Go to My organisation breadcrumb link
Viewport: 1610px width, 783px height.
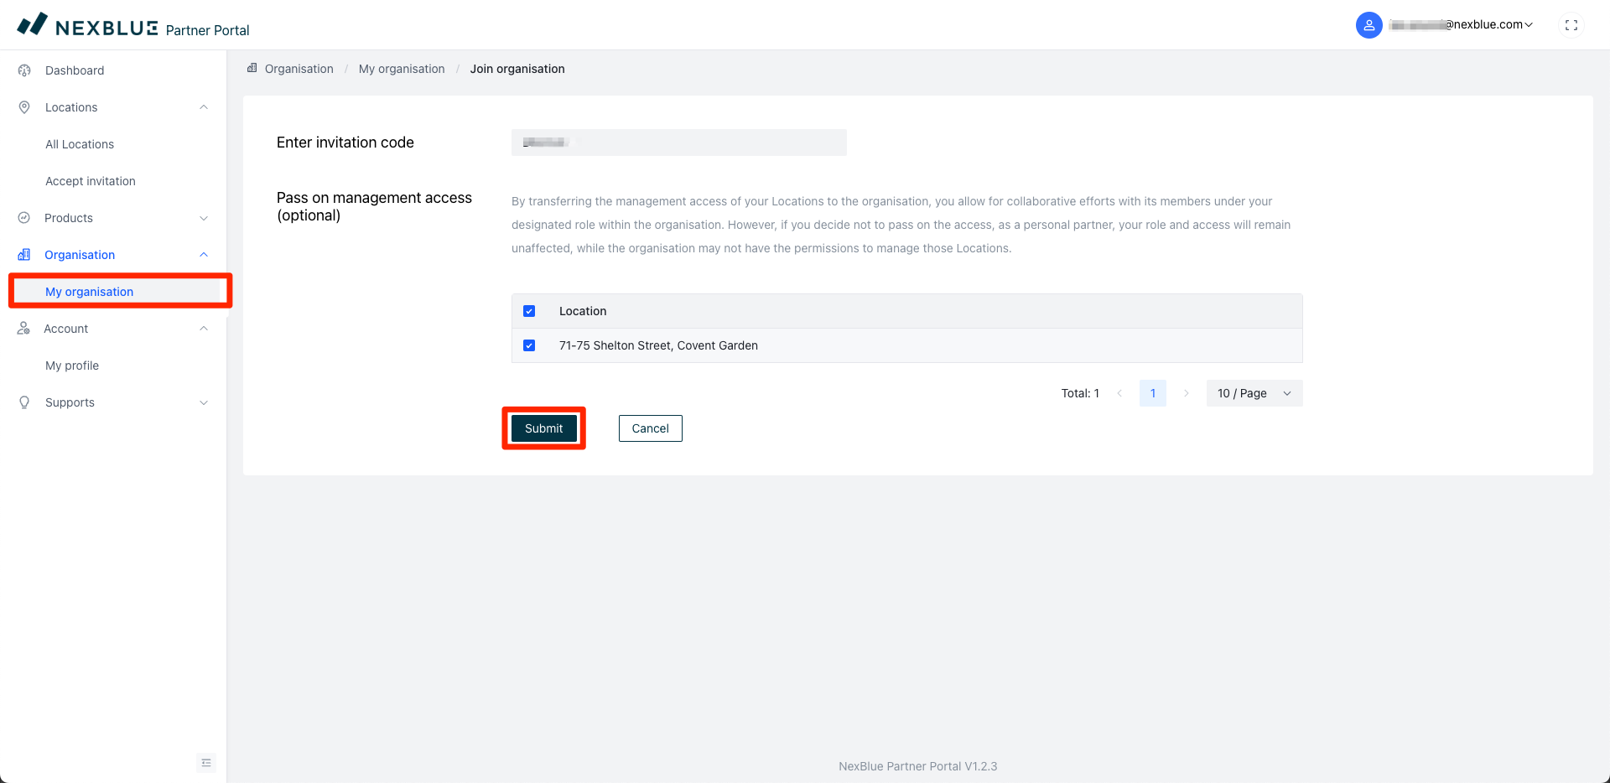[402, 69]
